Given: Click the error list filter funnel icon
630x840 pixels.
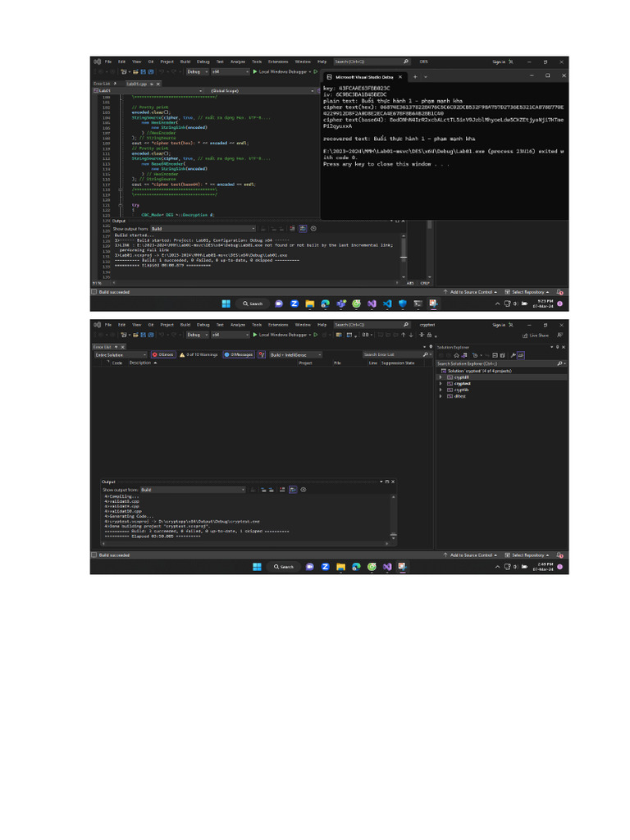Looking at the screenshot, I should [262, 354].
